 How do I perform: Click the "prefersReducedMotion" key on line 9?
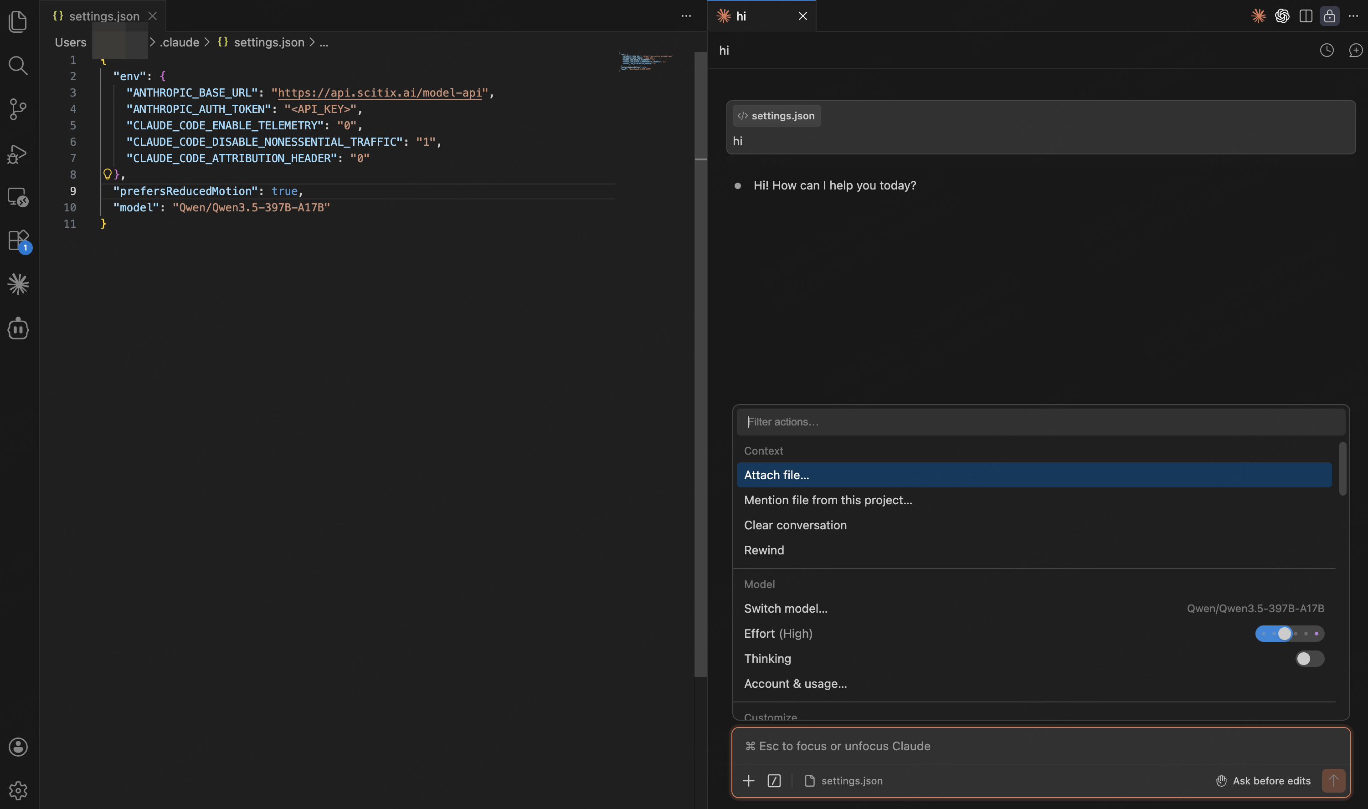pyautogui.click(x=185, y=191)
